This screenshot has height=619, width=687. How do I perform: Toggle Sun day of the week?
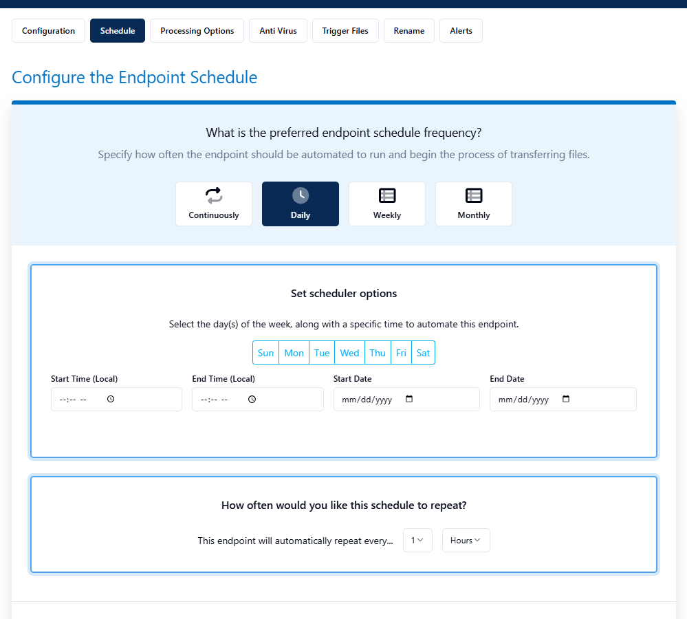pyautogui.click(x=265, y=353)
